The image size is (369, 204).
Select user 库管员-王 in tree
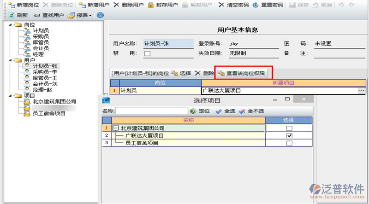tap(45, 78)
